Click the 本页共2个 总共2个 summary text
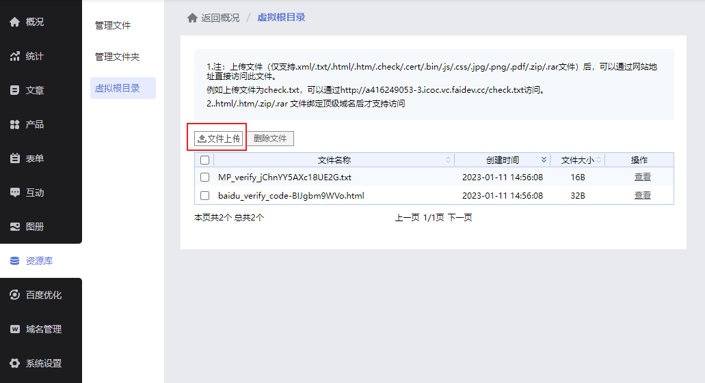This screenshot has width=705, height=383. (x=229, y=218)
